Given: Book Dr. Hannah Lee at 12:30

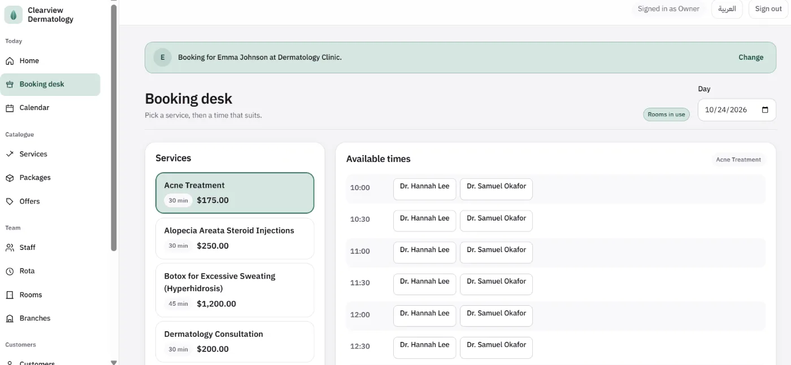Looking at the screenshot, I should point(424,348).
